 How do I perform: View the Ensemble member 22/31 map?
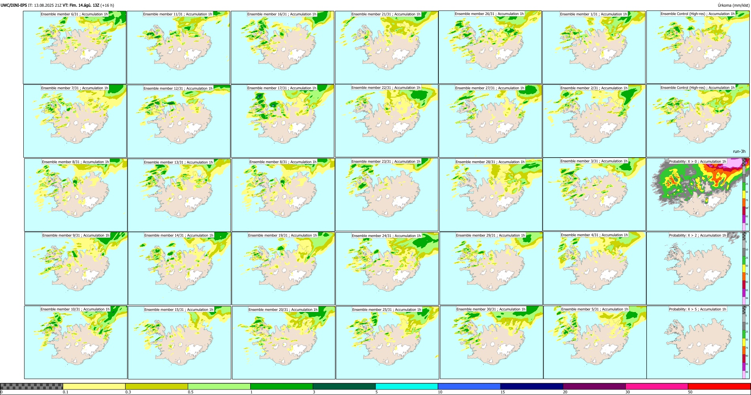387,121
